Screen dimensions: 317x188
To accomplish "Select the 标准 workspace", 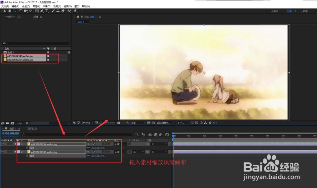I will pos(289,11).
